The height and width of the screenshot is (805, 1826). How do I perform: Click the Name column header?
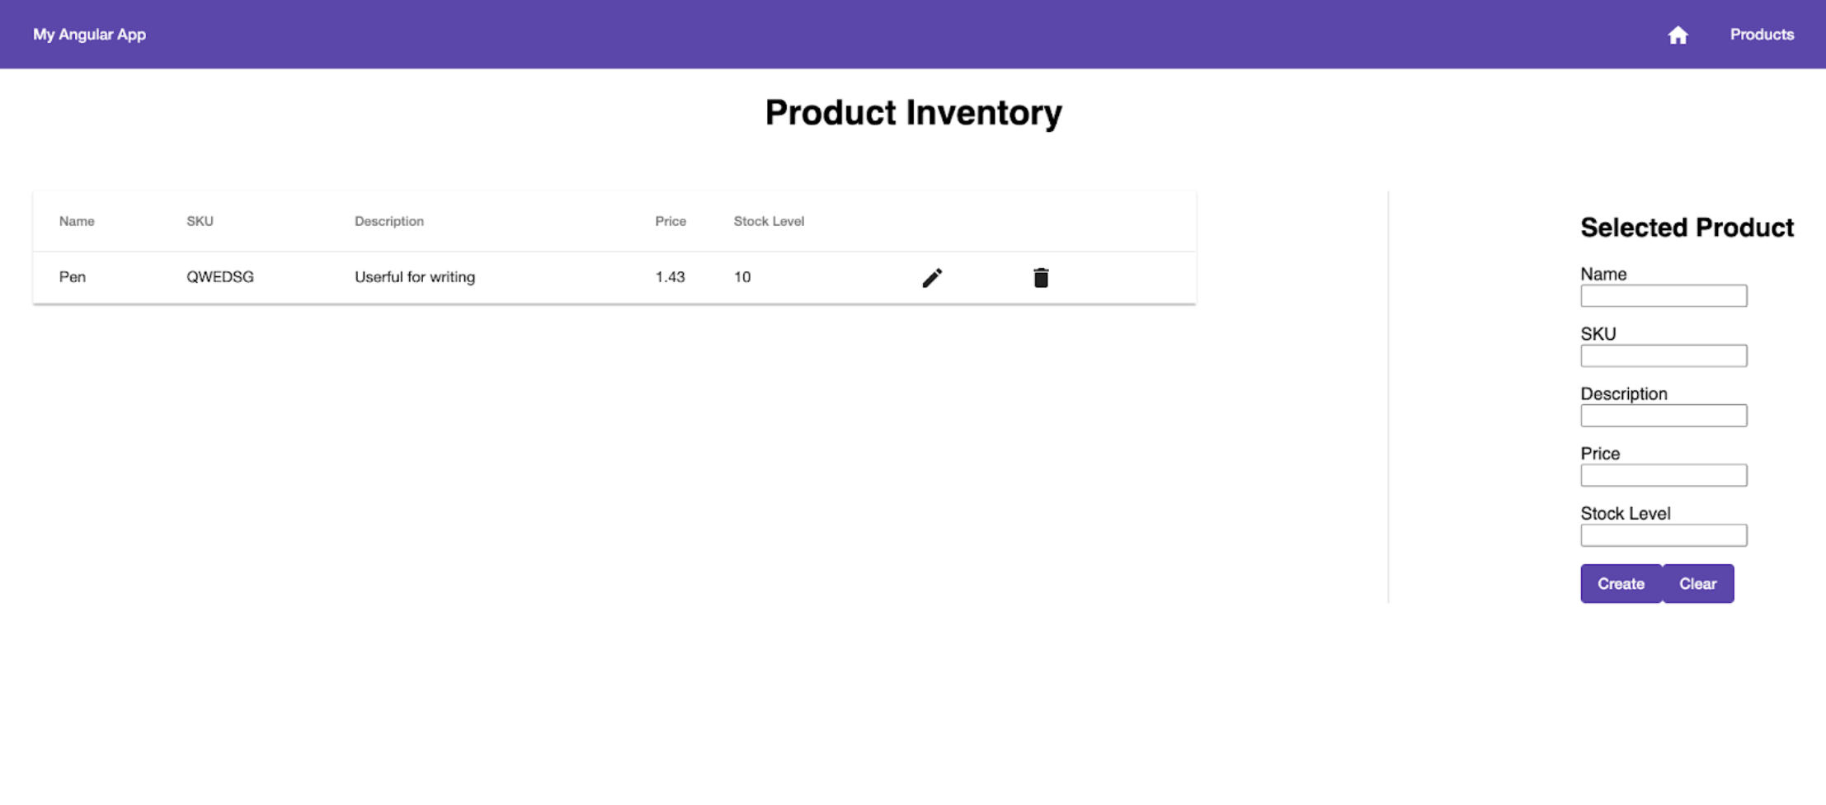coord(77,221)
